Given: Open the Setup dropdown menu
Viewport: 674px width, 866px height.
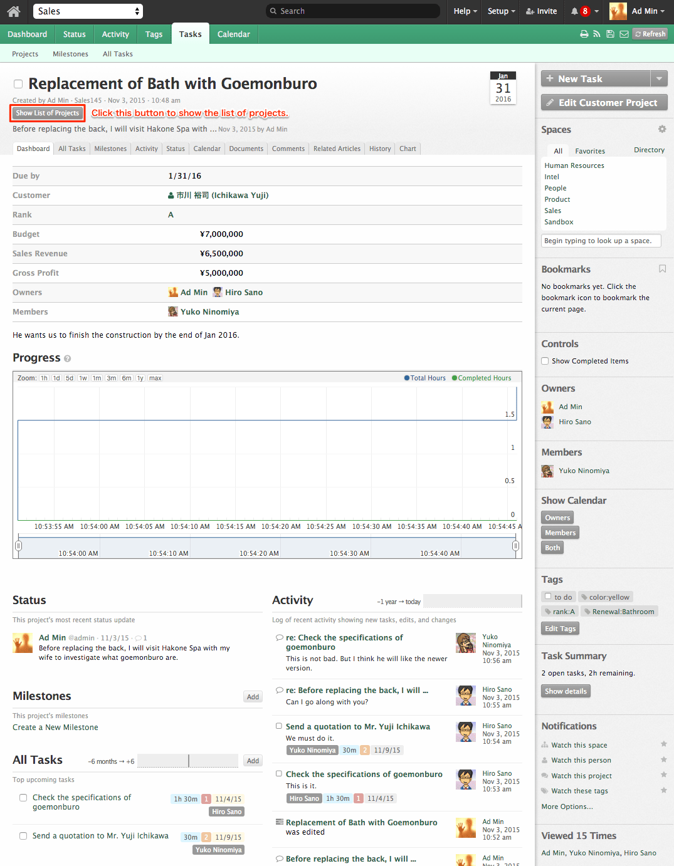Looking at the screenshot, I should [502, 11].
